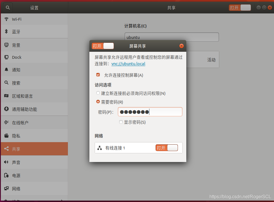Open 通知 settings panel
The height and width of the screenshot is (202, 274).
(x=34, y=70)
